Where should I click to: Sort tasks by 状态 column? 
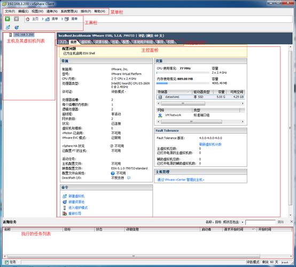coord(110,230)
